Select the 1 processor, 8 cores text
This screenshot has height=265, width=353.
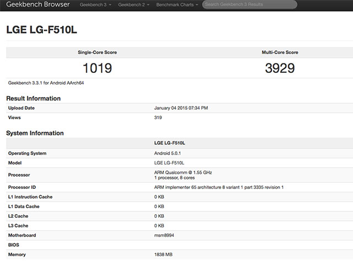click(x=174, y=178)
